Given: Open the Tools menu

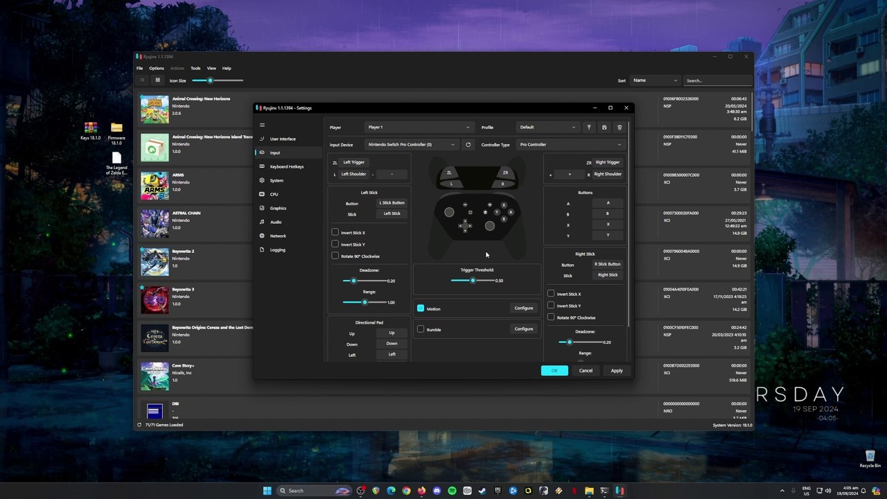Looking at the screenshot, I should (x=195, y=68).
